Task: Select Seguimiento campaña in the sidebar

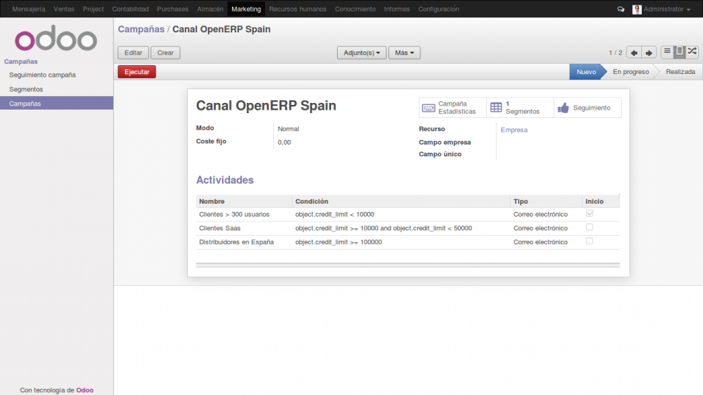Action: pyautogui.click(x=41, y=75)
